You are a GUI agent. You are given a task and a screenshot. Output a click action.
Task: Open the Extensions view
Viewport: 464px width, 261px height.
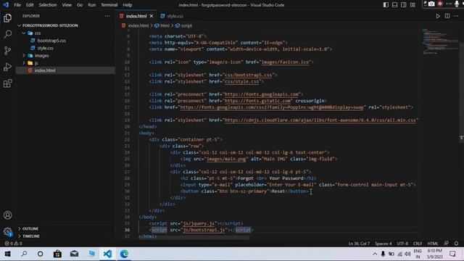[8, 83]
